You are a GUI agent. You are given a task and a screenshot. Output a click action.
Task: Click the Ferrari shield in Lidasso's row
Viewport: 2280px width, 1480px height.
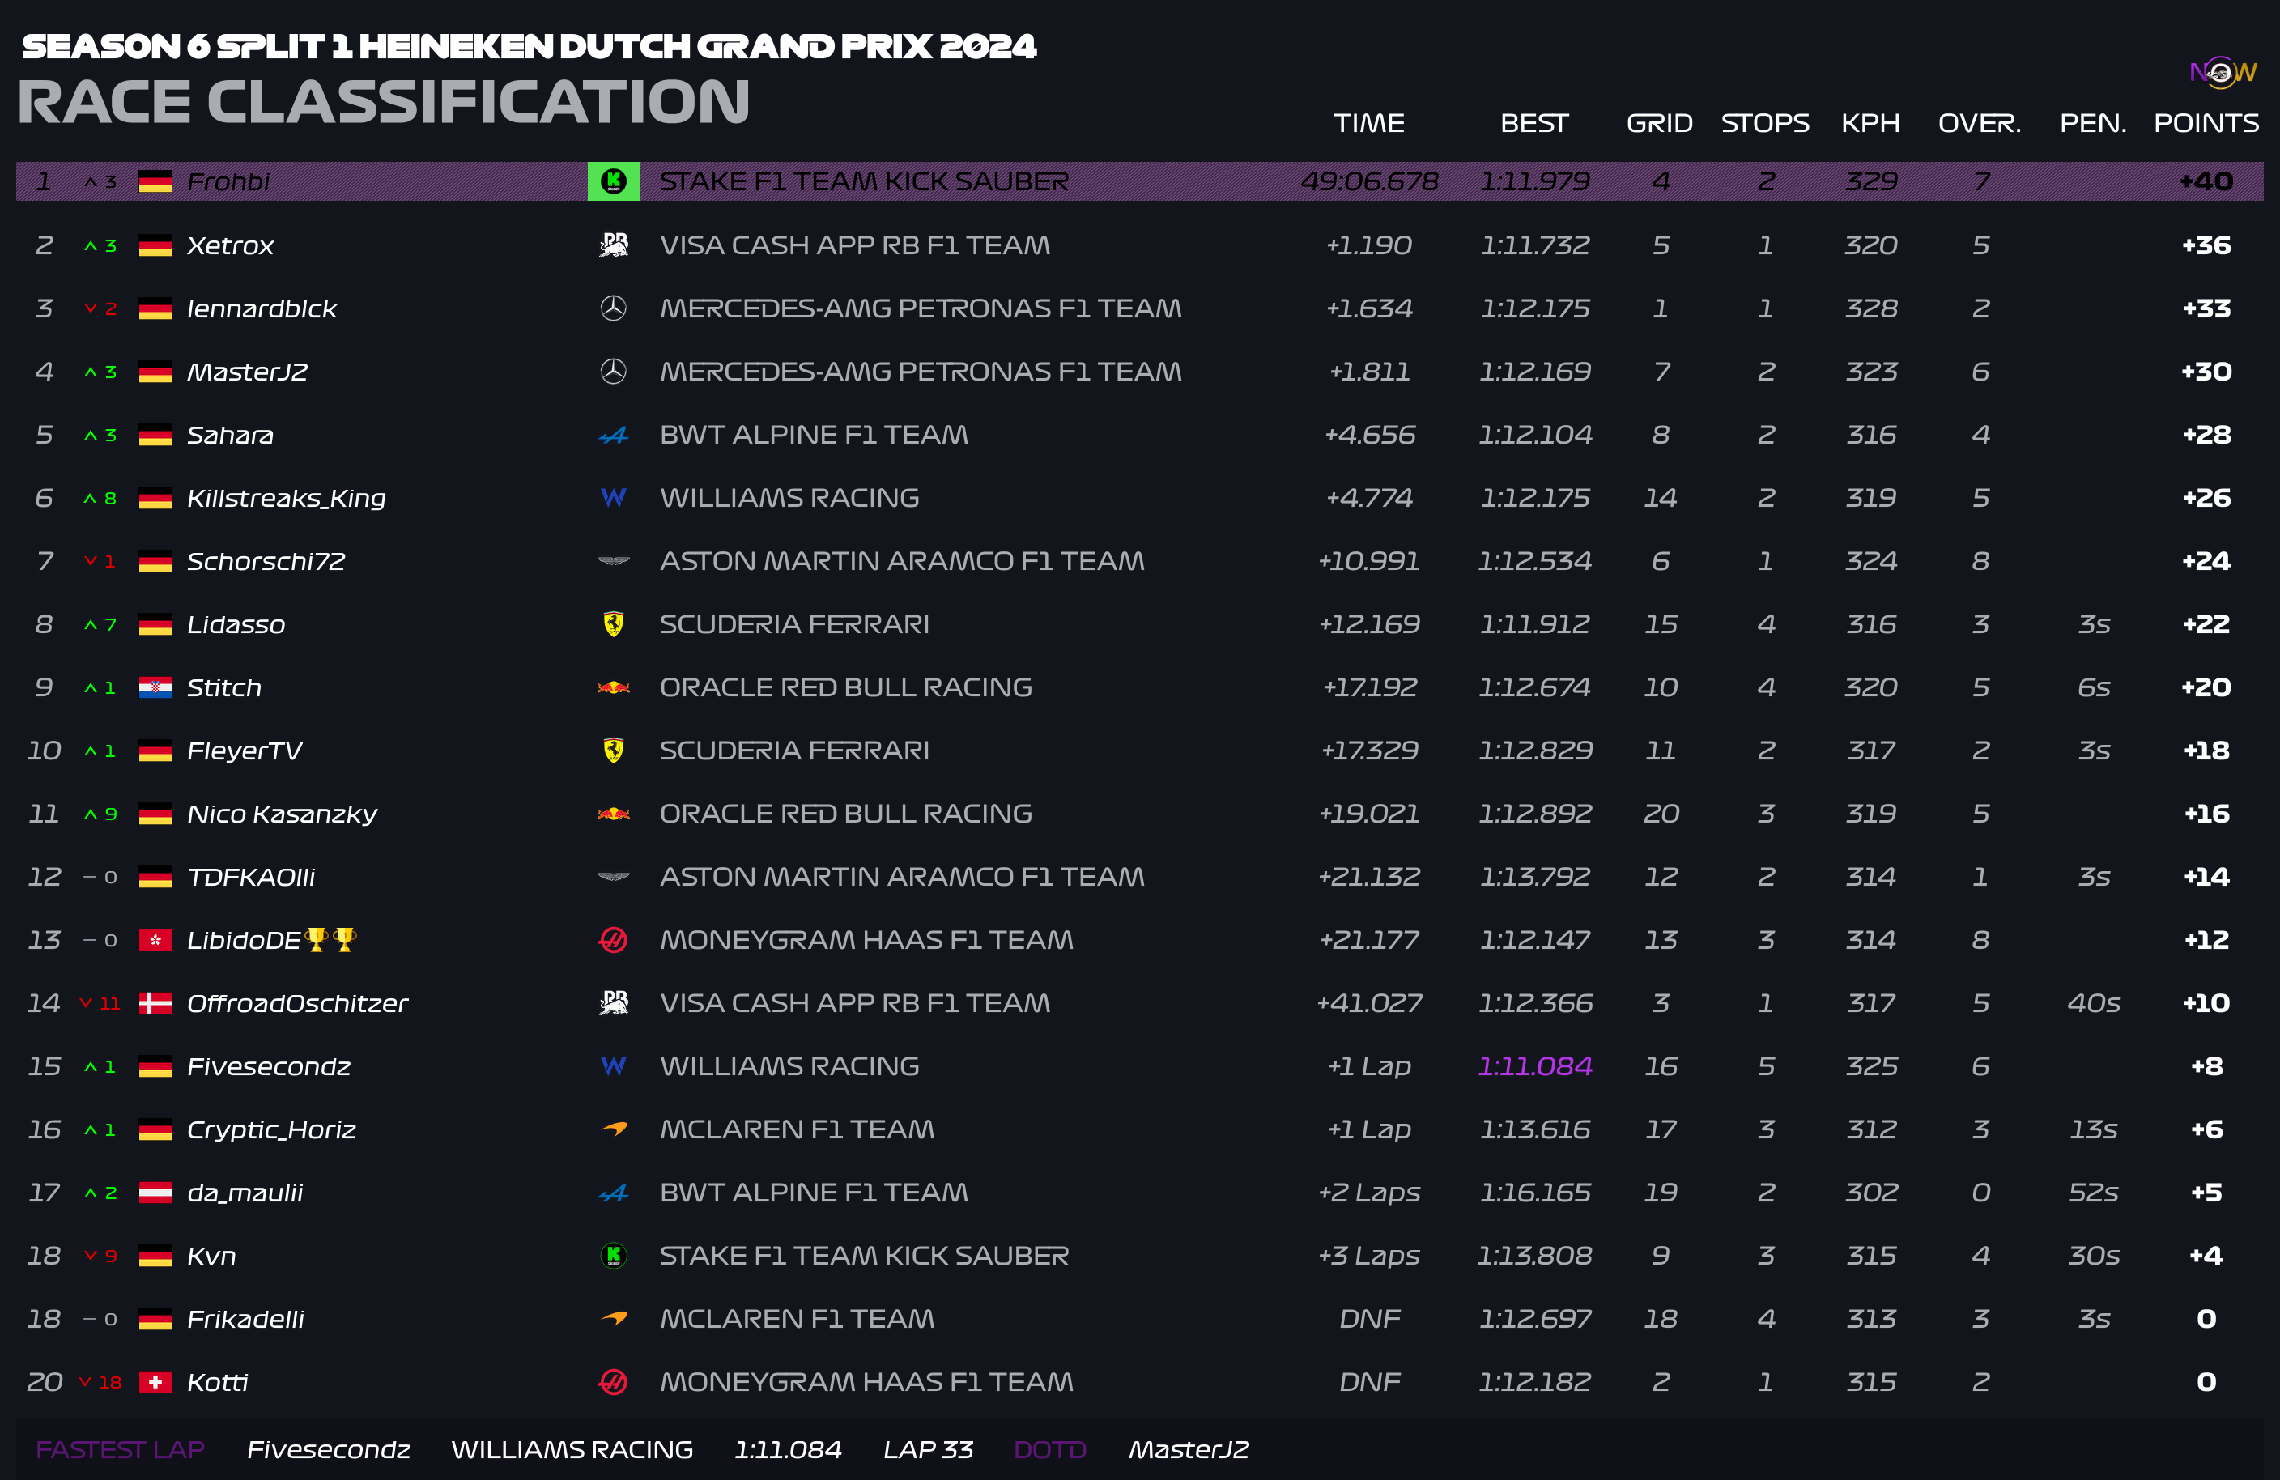point(613,624)
